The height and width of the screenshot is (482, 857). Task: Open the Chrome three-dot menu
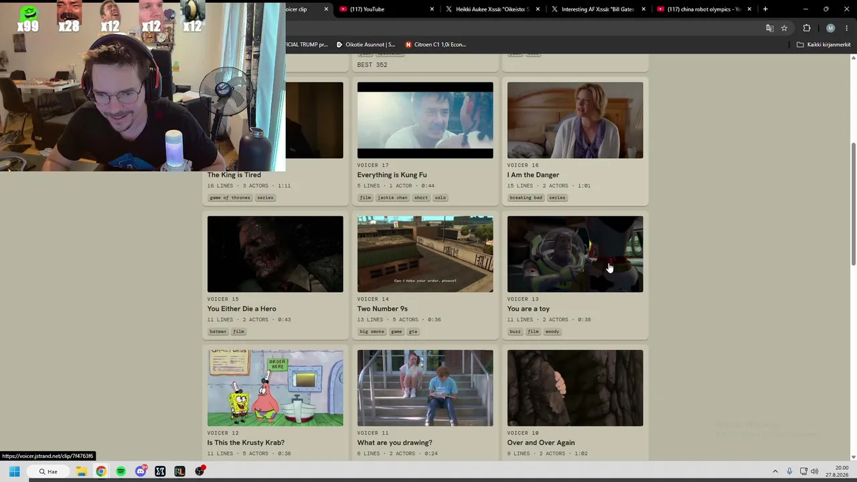pos(847,28)
